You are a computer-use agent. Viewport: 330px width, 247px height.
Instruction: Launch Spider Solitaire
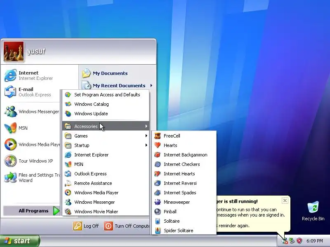click(x=184, y=231)
